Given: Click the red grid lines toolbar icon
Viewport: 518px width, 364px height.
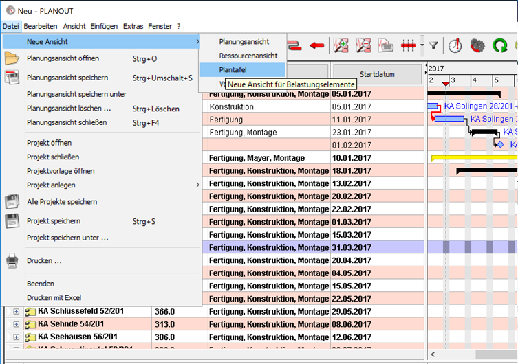Looking at the screenshot, I should click(409, 45).
